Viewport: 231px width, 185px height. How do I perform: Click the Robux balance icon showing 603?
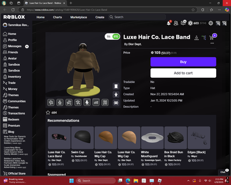pos(190,23)
